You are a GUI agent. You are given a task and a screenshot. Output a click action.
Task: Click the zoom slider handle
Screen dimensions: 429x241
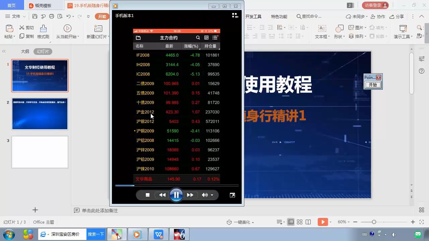pyautogui.click(x=374, y=221)
